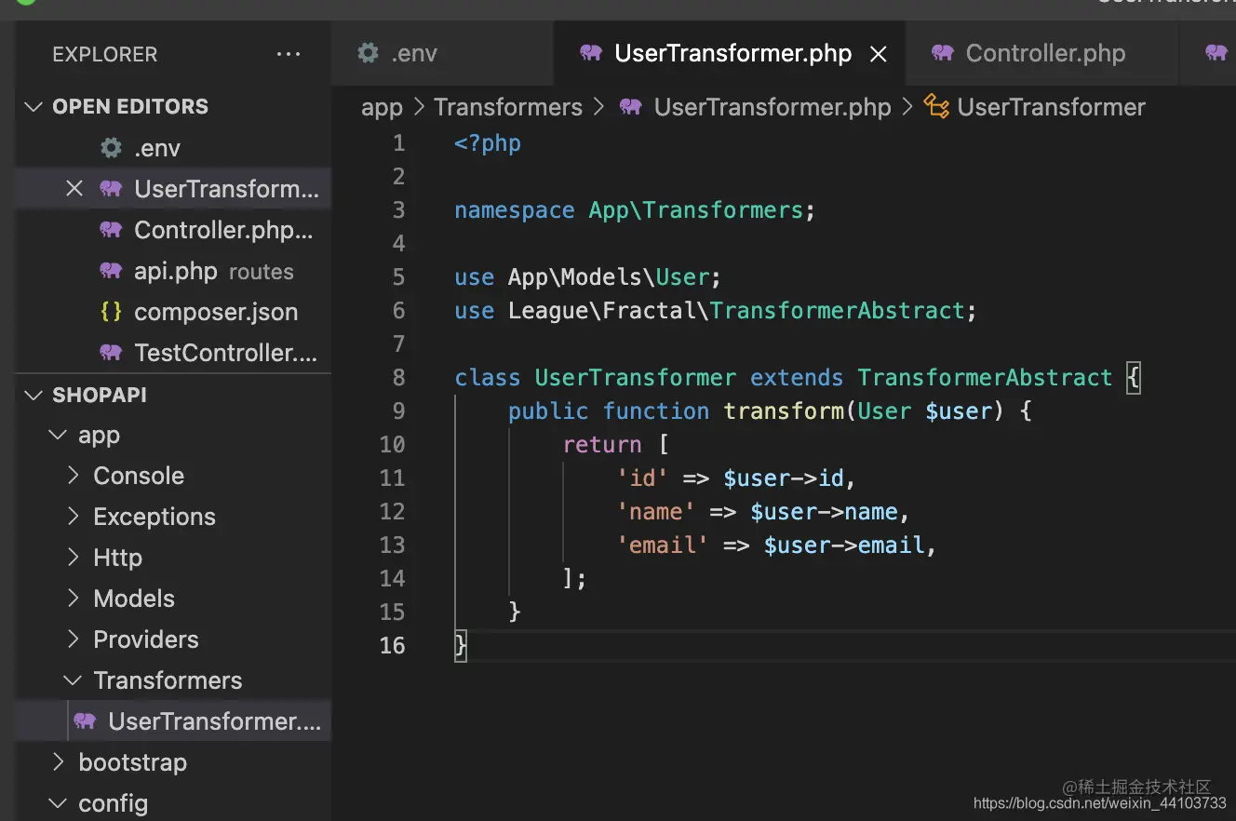This screenshot has height=821, width=1236.
Task: Click the TestController elephant file icon
Action: coord(111,353)
